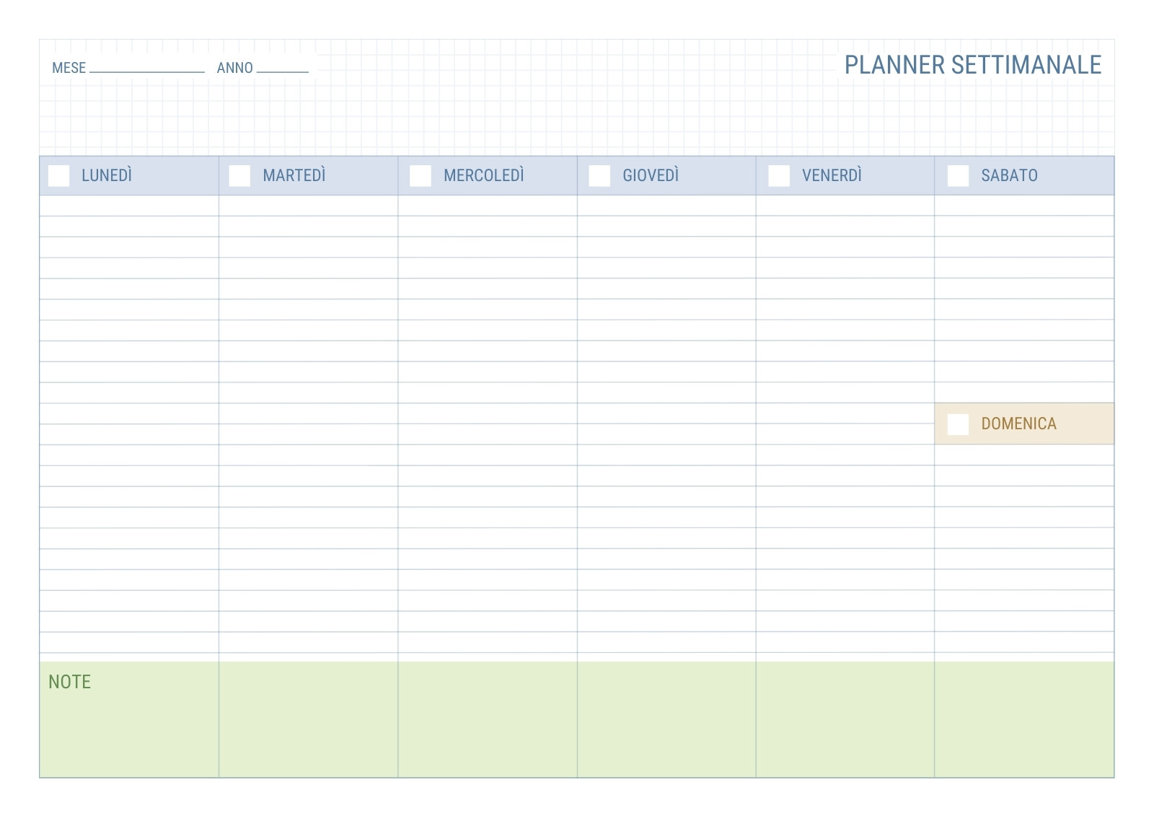Tick the Martedì checkbox

click(x=239, y=176)
